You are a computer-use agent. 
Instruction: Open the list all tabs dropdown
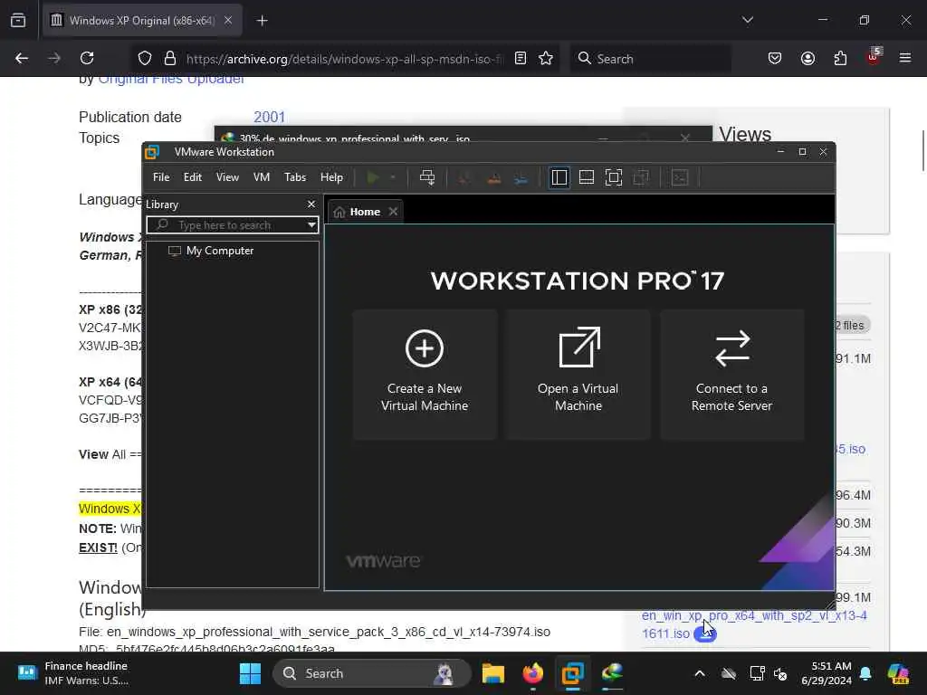(748, 20)
